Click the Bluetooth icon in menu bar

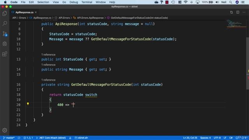coord(191,2)
